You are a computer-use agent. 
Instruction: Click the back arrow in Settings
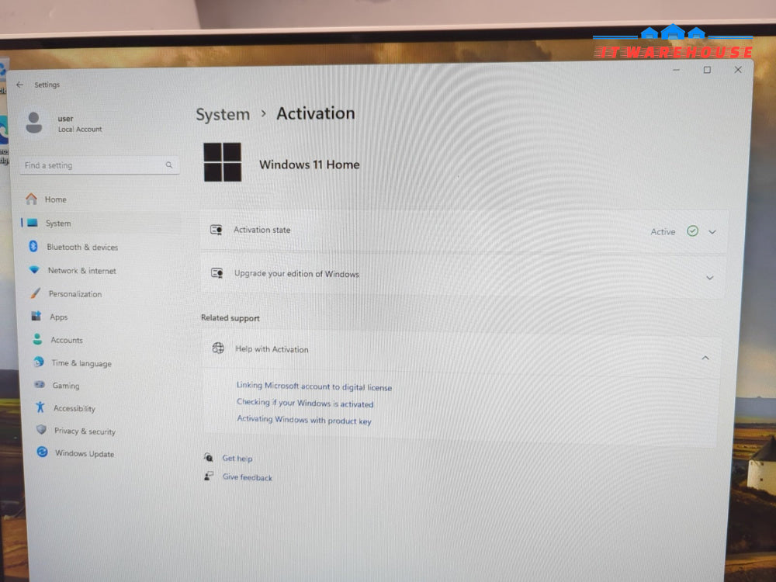[x=20, y=85]
